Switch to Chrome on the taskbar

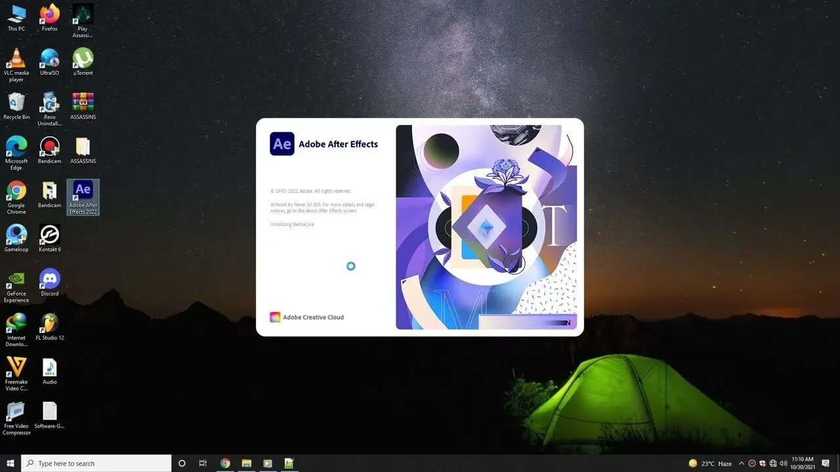pyautogui.click(x=225, y=463)
